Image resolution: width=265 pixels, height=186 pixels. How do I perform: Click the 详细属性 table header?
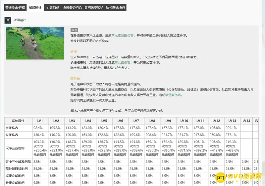[18, 121]
